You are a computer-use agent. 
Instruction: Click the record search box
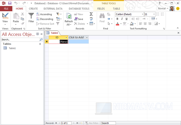pyautogui.click(x=108, y=123)
